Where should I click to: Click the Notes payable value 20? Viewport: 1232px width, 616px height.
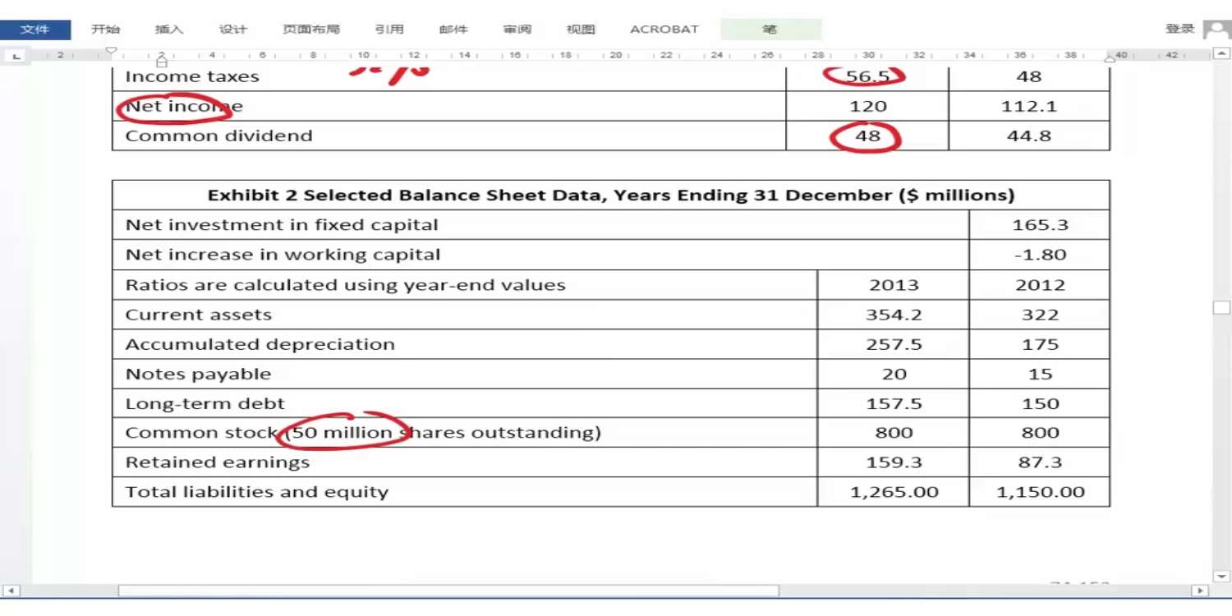click(894, 374)
